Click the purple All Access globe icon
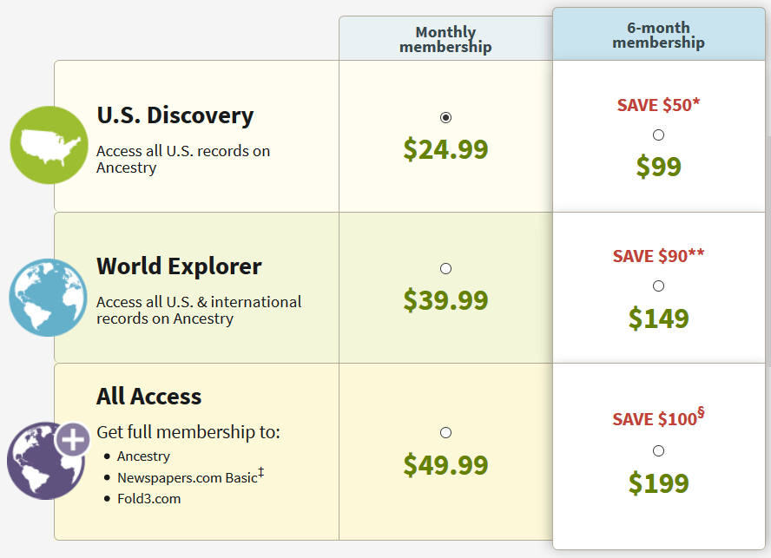 click(x=42, y=462)
